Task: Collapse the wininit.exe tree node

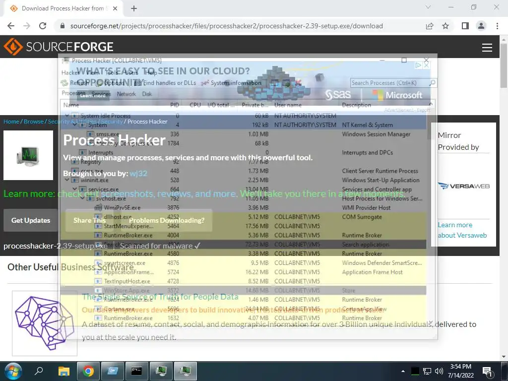Action: [67, 180]
